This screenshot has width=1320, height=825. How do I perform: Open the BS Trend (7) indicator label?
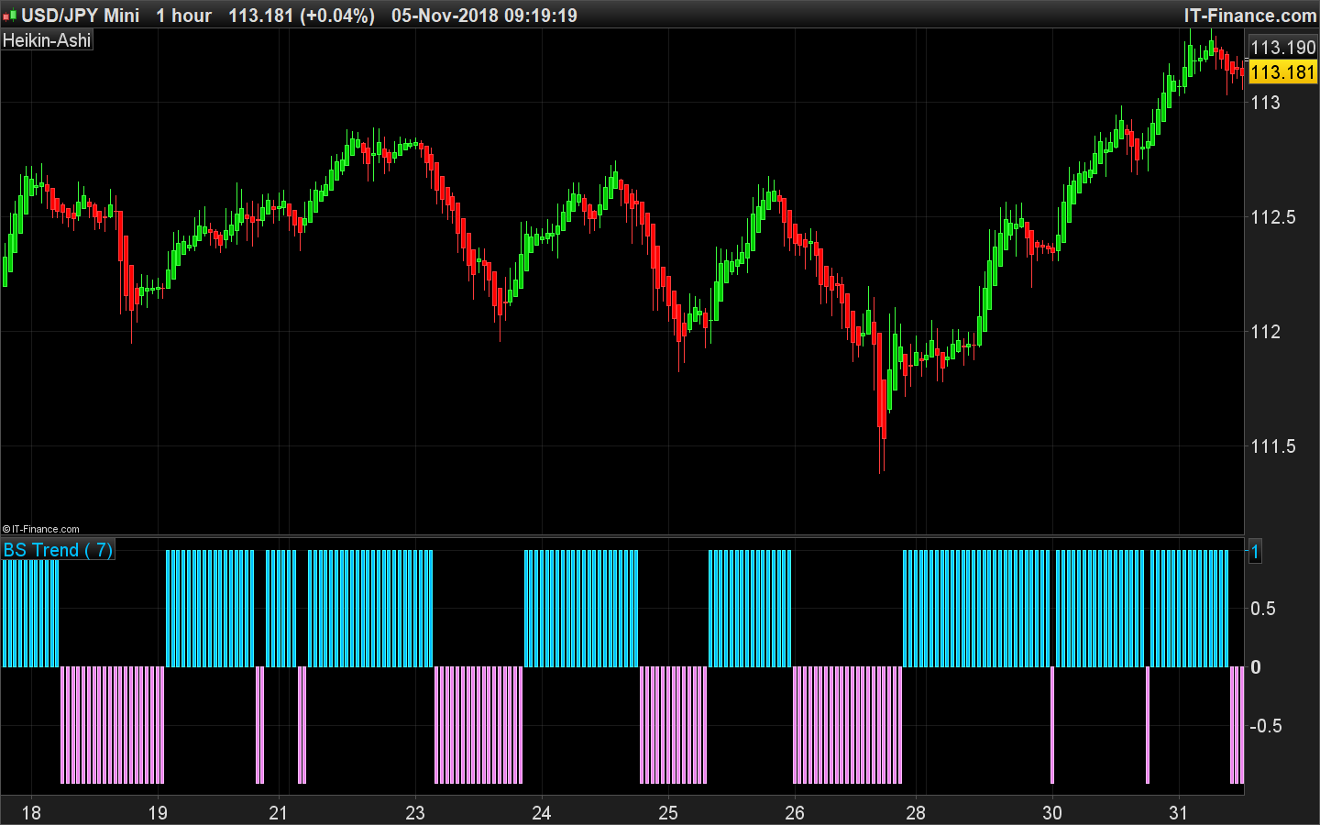58,550
